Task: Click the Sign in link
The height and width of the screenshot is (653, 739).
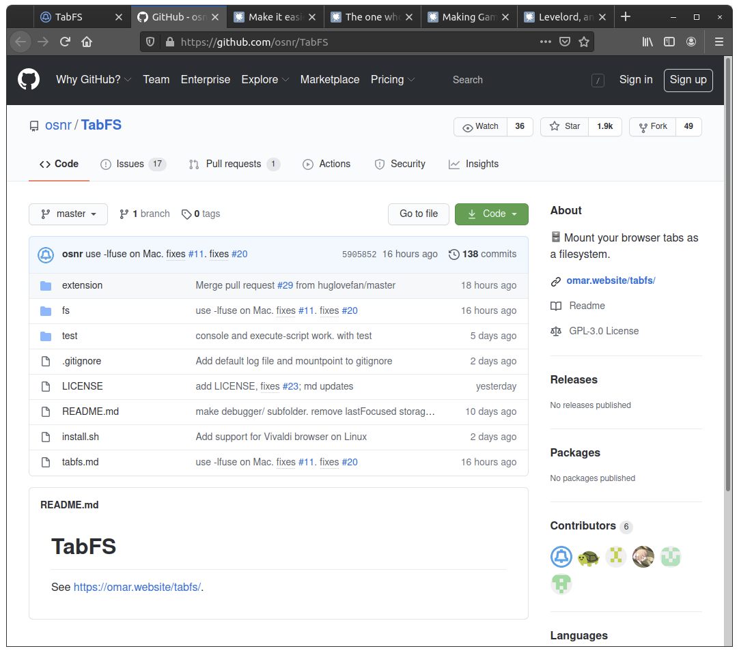Action: (x=636, y=80)
